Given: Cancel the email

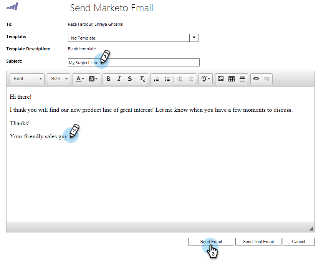Looking at the screenshot, I should coord(298,242).
